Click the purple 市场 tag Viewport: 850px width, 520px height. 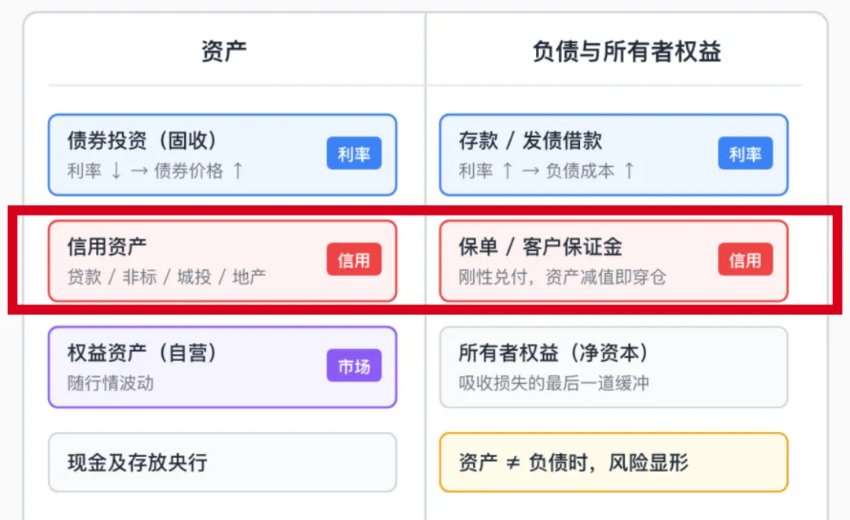pyautogui.click(x=354, y=366)
